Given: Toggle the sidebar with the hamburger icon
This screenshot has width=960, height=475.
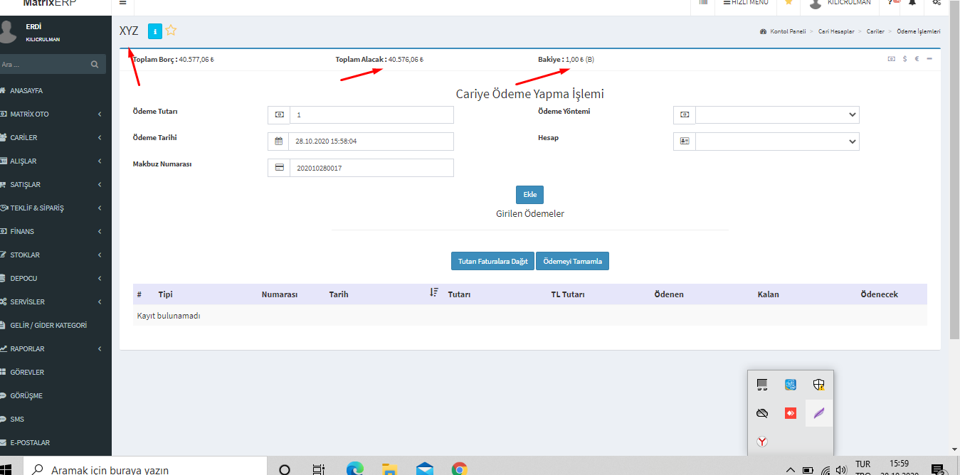Looking at the screenshot, I should coord(123,3).
